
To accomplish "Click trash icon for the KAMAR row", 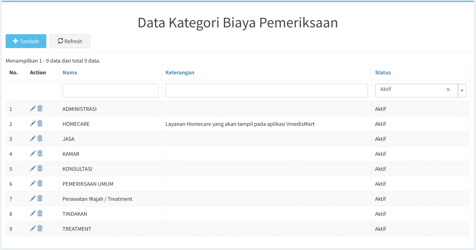I will 40,153.
